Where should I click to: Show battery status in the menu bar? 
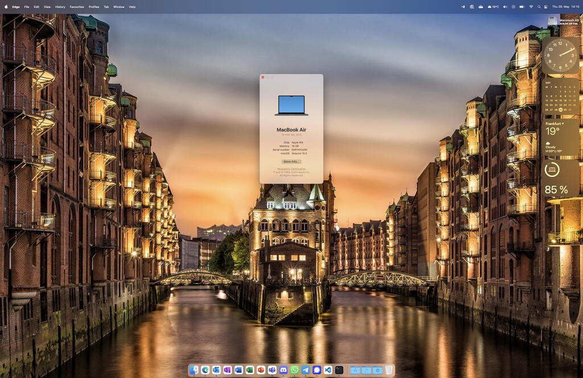coord(522,7)
